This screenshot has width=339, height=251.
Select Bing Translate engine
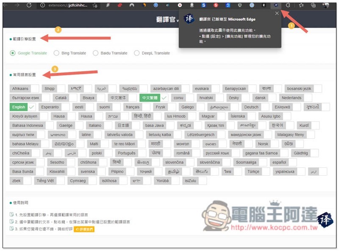56,53
